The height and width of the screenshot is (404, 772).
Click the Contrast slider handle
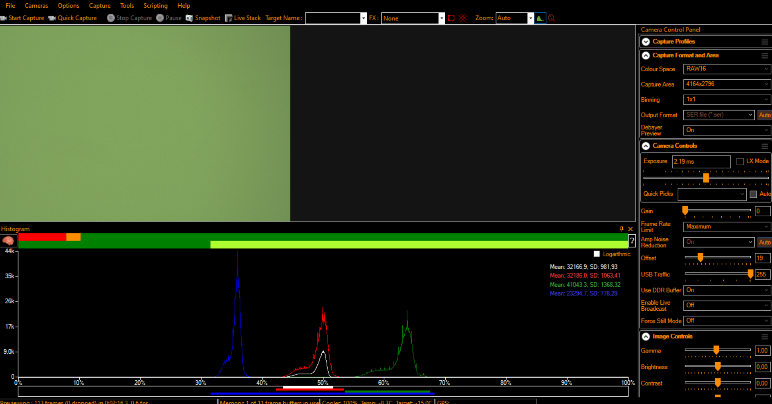click(x=718, y=382)
